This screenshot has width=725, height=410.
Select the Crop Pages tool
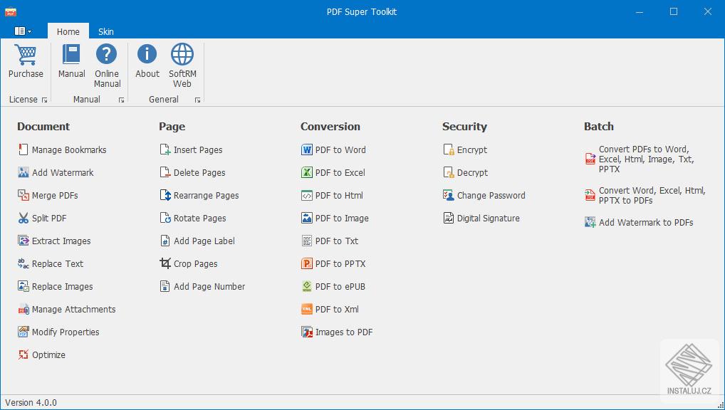194,263
